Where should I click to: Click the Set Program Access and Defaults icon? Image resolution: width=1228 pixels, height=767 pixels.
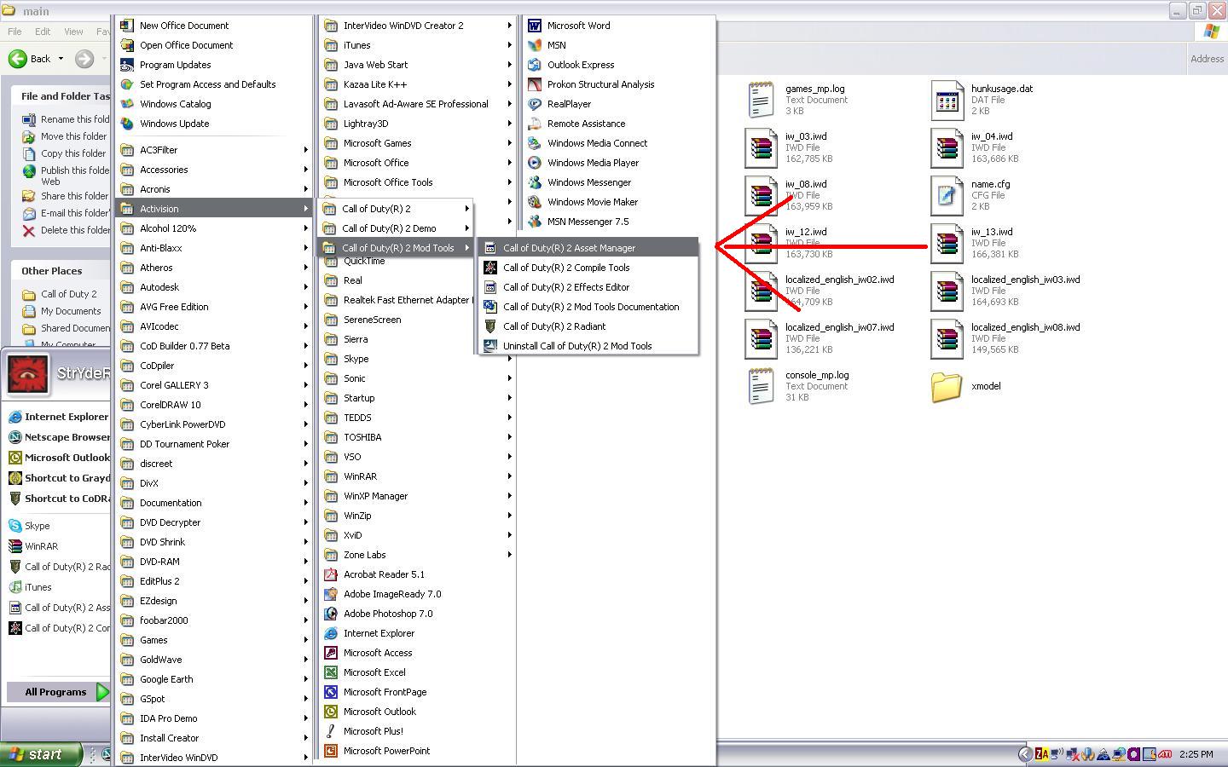coord(127,84)
